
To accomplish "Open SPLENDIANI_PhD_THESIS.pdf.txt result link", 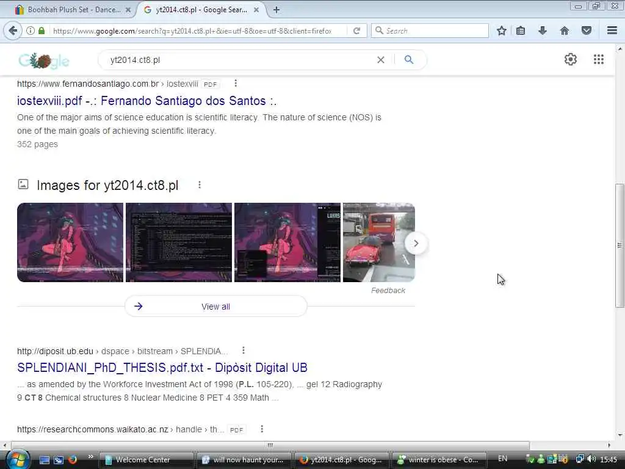I will pos(162,368).
